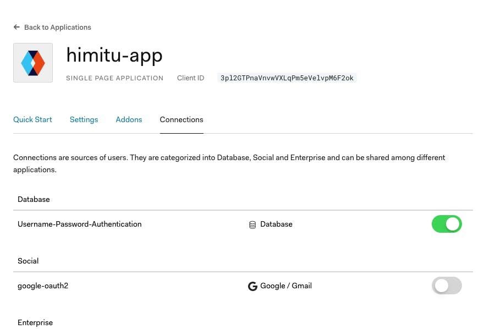
Task: Select the Client ID value field
Action: click(x=287, y=78)
